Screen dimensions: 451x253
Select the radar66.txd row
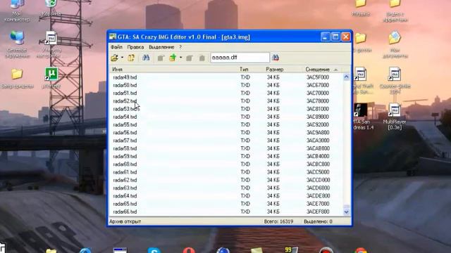tap(226, 212)
